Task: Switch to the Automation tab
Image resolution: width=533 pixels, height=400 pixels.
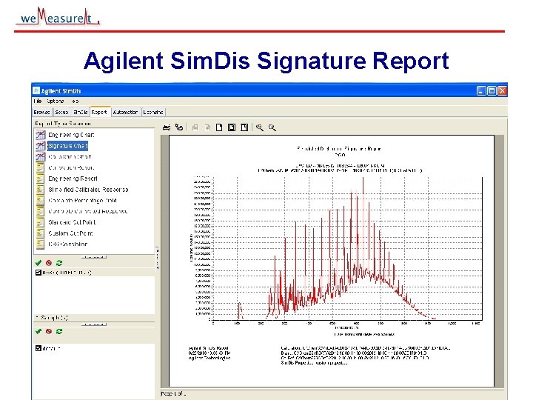Action: pos(125,112)
